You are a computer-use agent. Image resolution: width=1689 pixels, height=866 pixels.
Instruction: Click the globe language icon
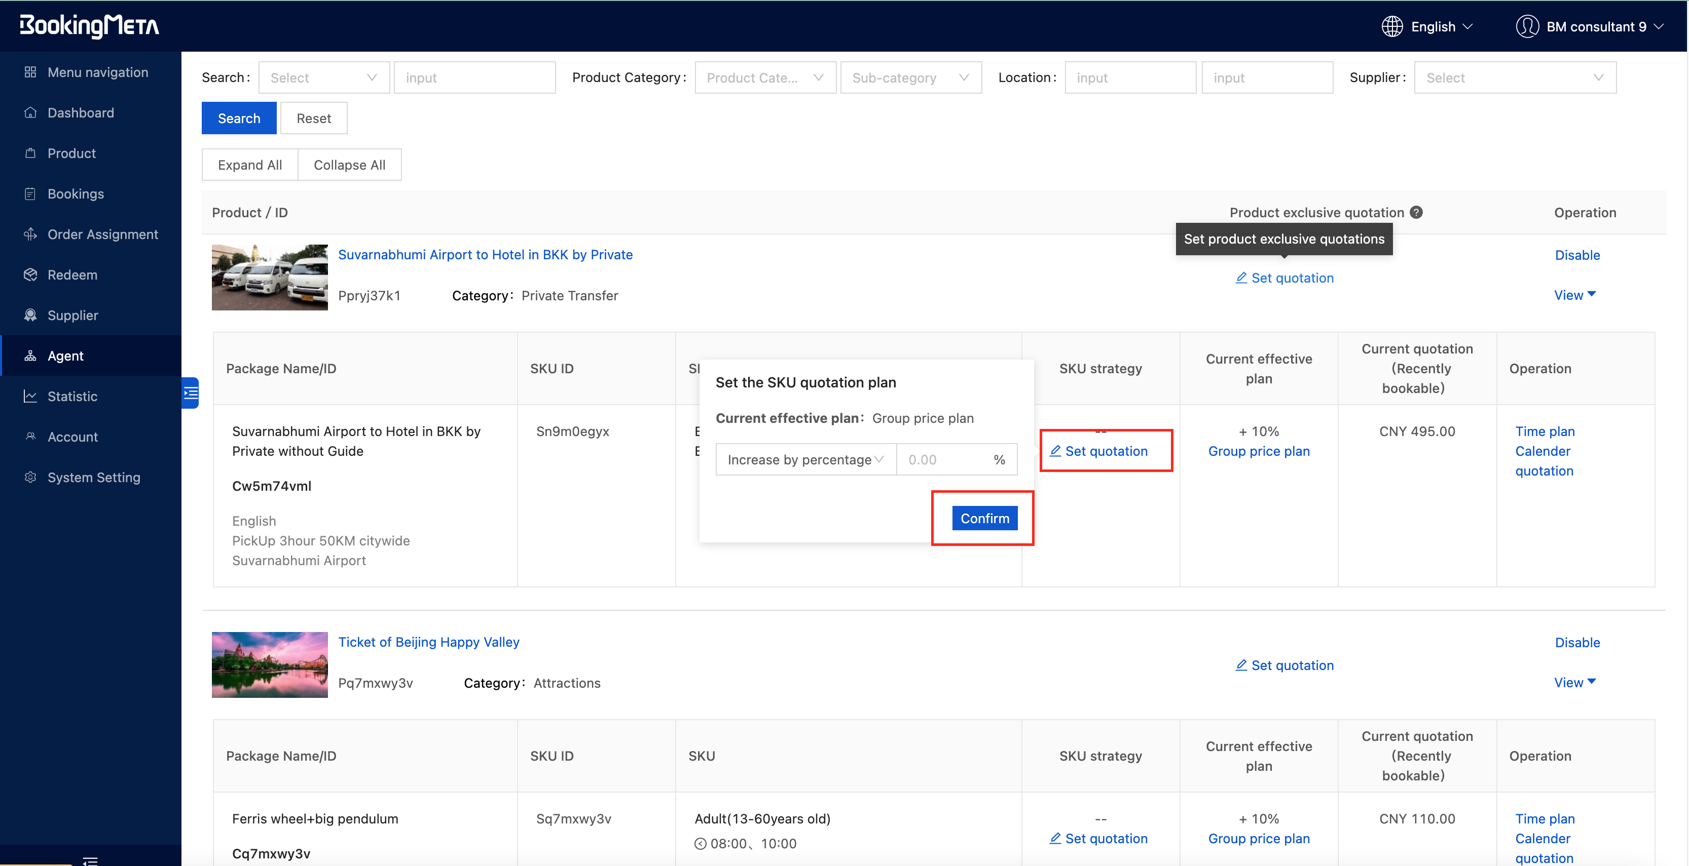pyautogui.click(x=1391, y=27)
